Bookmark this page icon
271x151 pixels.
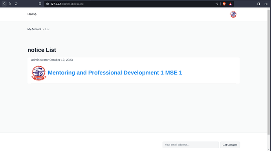[40, 4]
